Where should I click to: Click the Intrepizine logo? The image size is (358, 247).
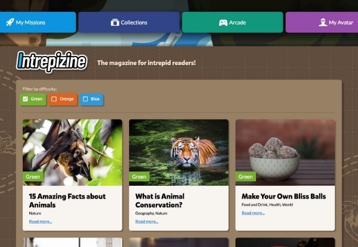click(52, 61)
